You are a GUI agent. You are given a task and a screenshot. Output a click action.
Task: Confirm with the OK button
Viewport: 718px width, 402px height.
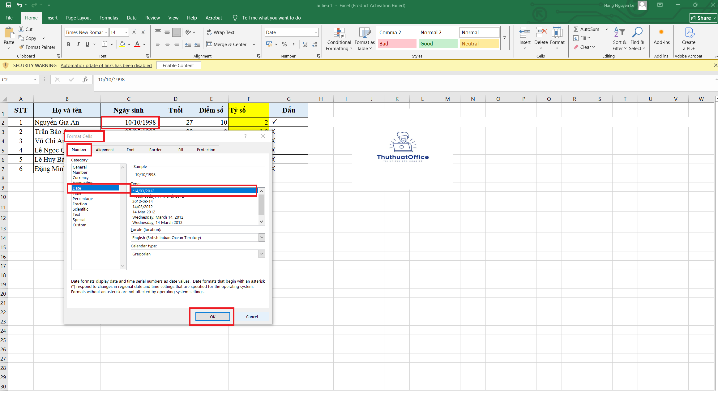pos(212,317)
